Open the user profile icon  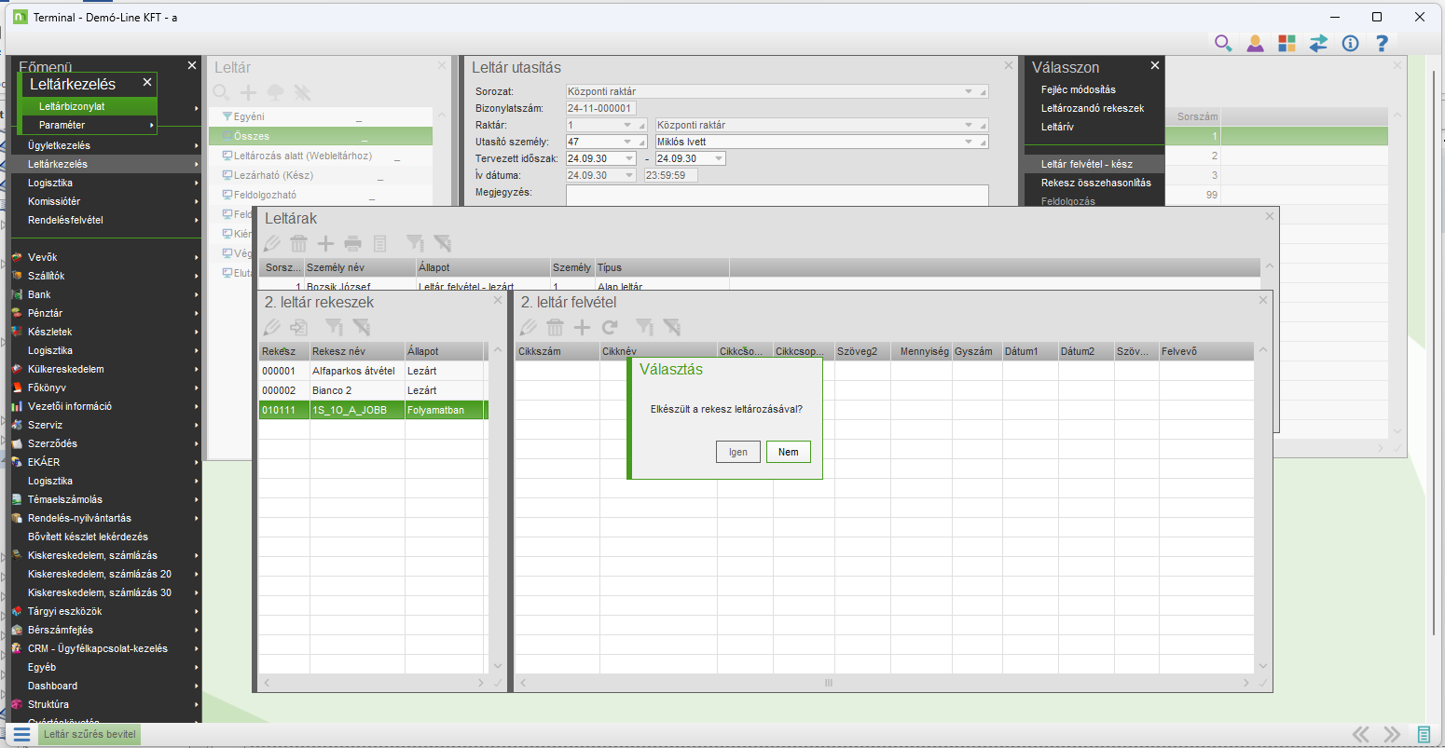1255,43
